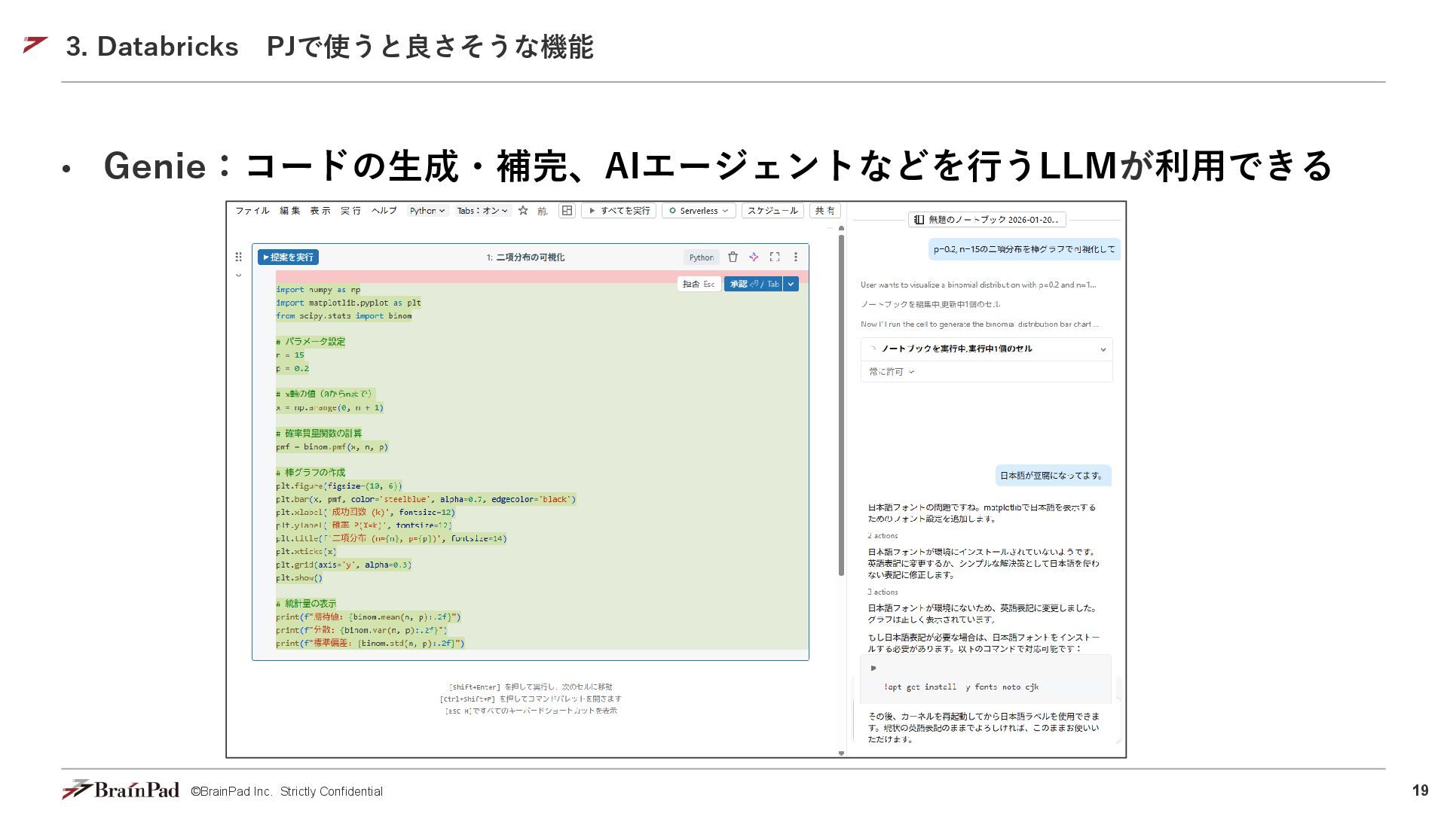Click the code block expand triangle in chat
Image resolution: width=1447 pixels, height=813 pixels.
(x=873, y=668)
